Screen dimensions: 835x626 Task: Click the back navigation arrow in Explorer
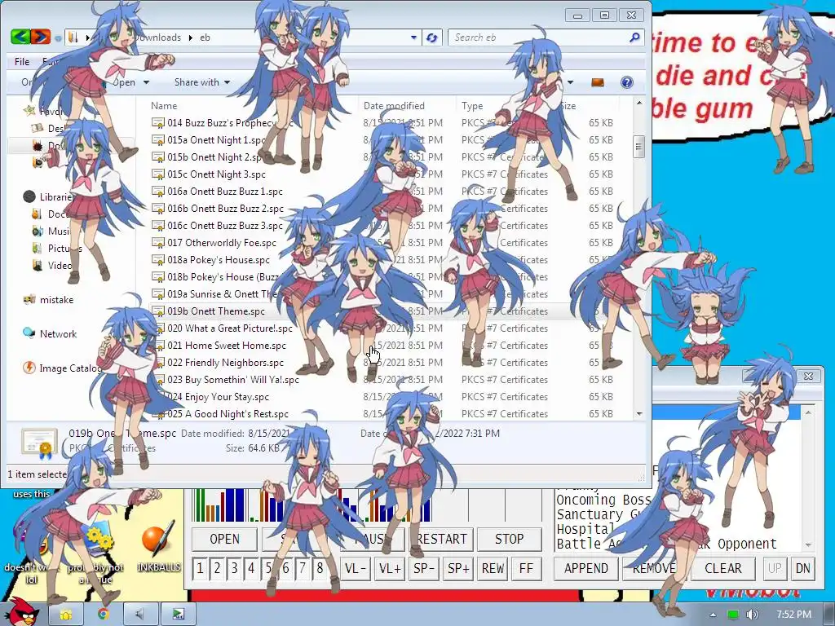tap(20, 37)
